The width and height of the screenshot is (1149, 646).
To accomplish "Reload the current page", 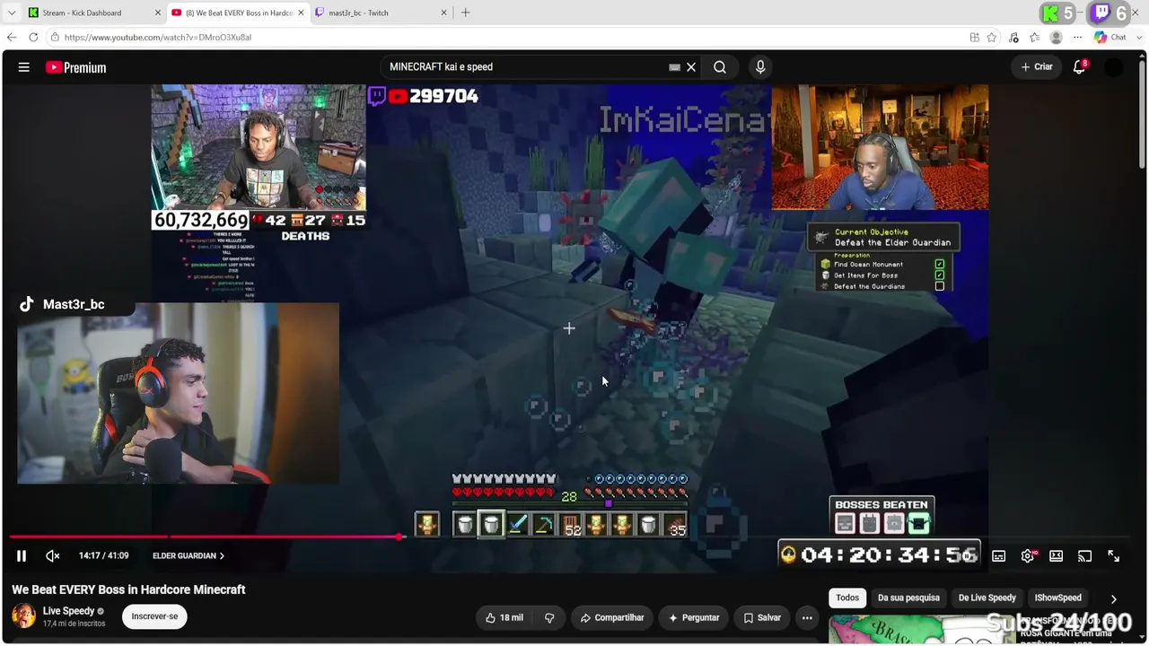I will tap(33, 38).
